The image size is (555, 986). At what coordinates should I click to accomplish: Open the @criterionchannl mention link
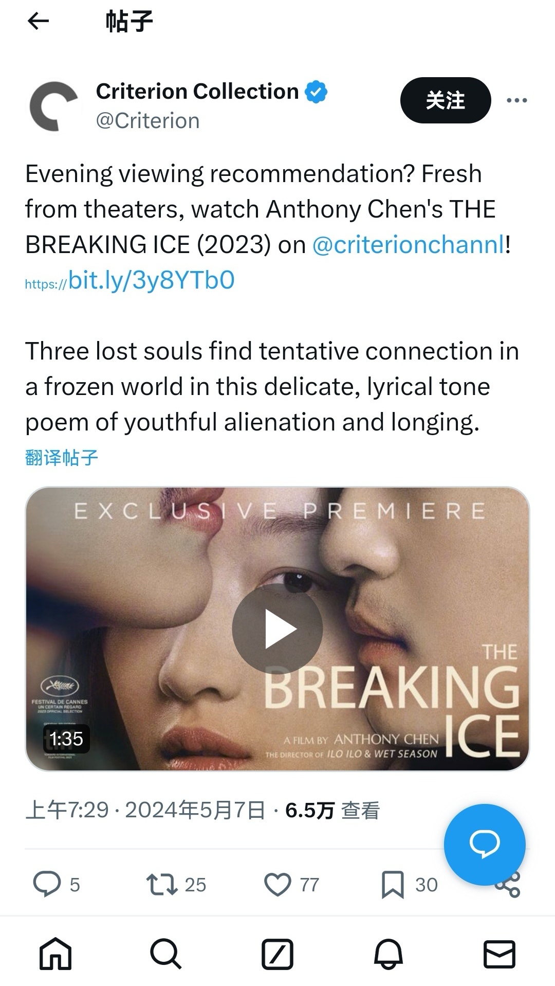coord(409,244)
